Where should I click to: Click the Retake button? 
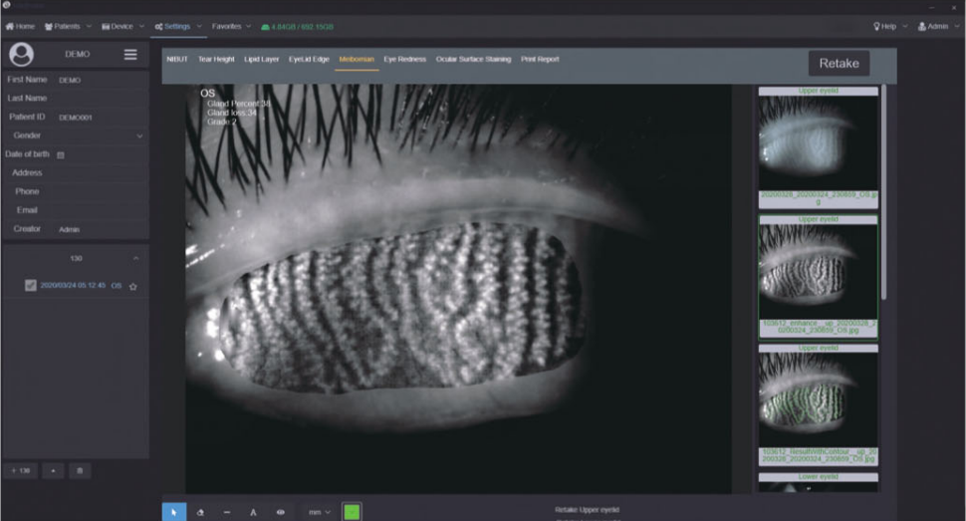[x=839, y=63]
